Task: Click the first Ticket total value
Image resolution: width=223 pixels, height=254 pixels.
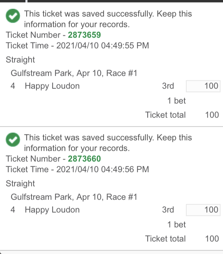Action: [212, 115]
